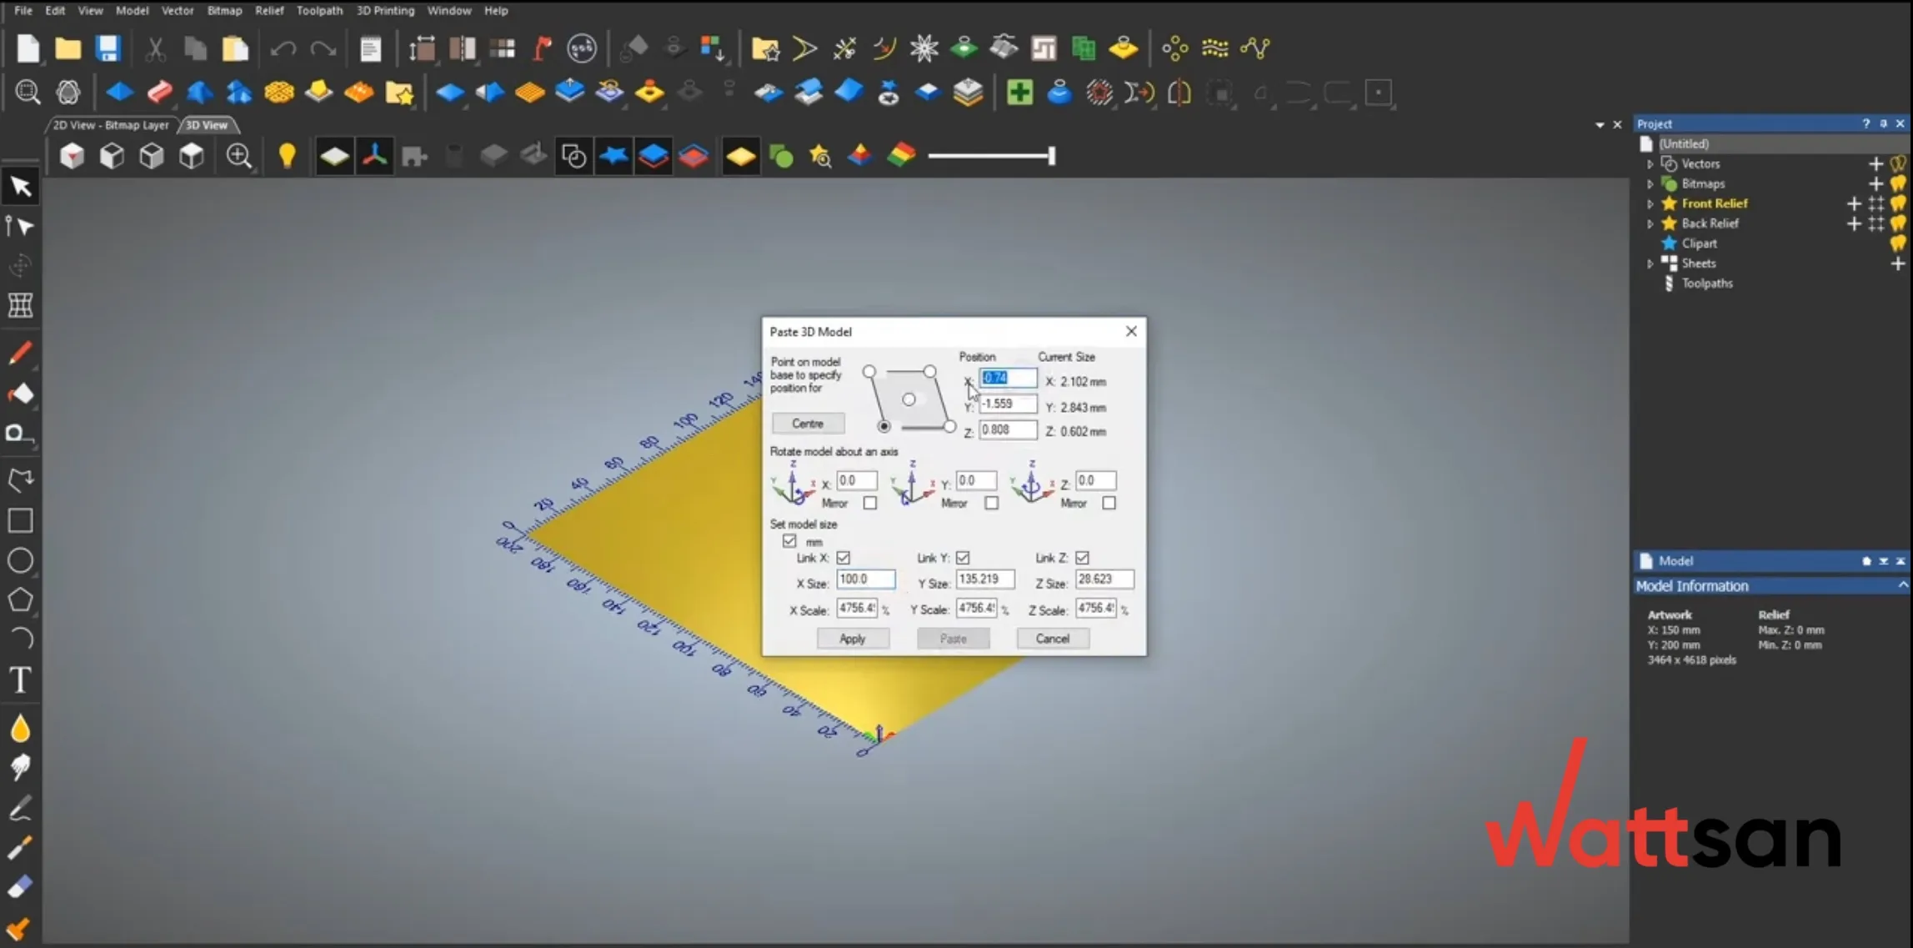The width and height of the screenshot is (1913, 948).
Task: Click the Redo arrow icon
Action: click(323, 48)
